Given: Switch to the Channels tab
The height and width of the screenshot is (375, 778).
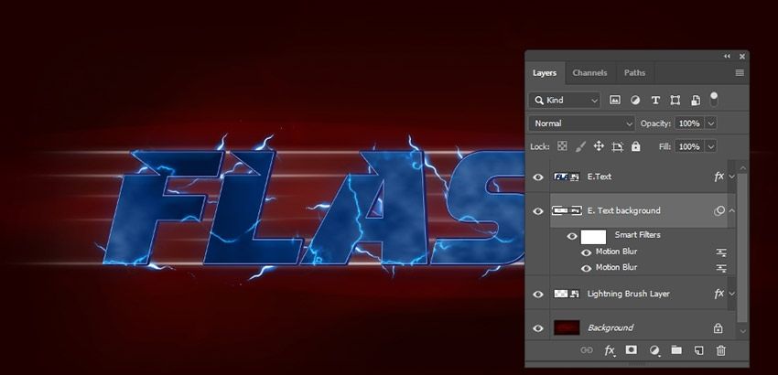Looking at the screenshot, I should [x=589, y=73].
